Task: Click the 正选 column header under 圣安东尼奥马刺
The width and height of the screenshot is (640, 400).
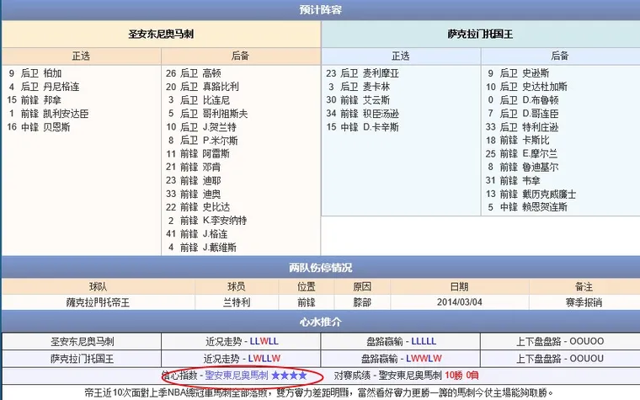Action: 81,56
